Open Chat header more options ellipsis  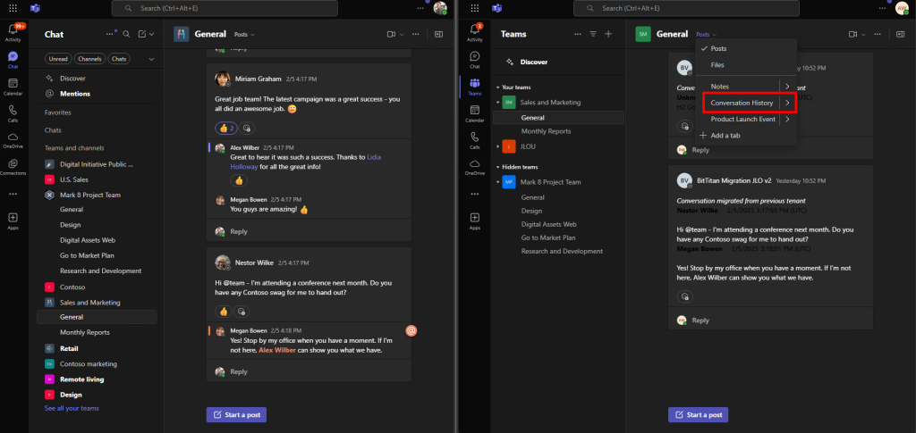(110, 35)
